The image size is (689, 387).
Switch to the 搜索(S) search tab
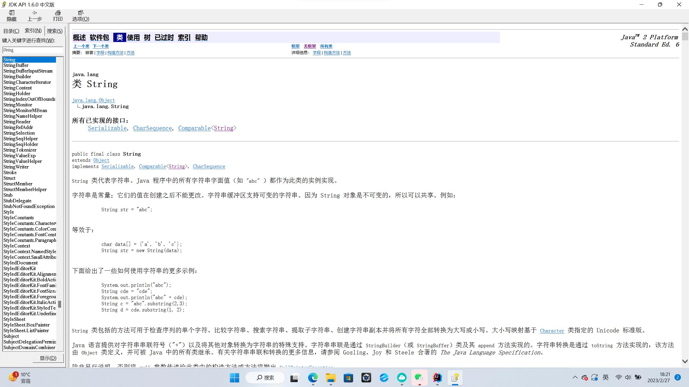pyautogui.click(x=55, y=31)
